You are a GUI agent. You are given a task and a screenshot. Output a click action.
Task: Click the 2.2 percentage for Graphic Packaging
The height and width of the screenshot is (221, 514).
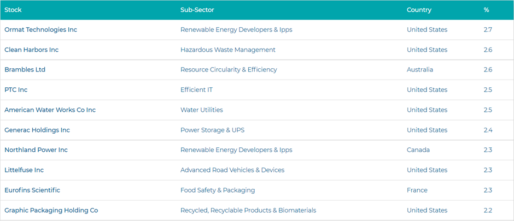[x=488, y=211]
